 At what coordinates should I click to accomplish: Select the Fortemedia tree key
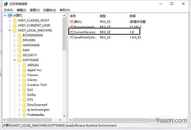35,114
